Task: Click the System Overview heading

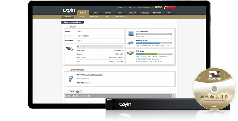Action: tap(72, 22)
